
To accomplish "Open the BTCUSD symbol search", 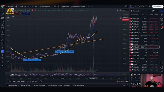I will pos(10,6).
